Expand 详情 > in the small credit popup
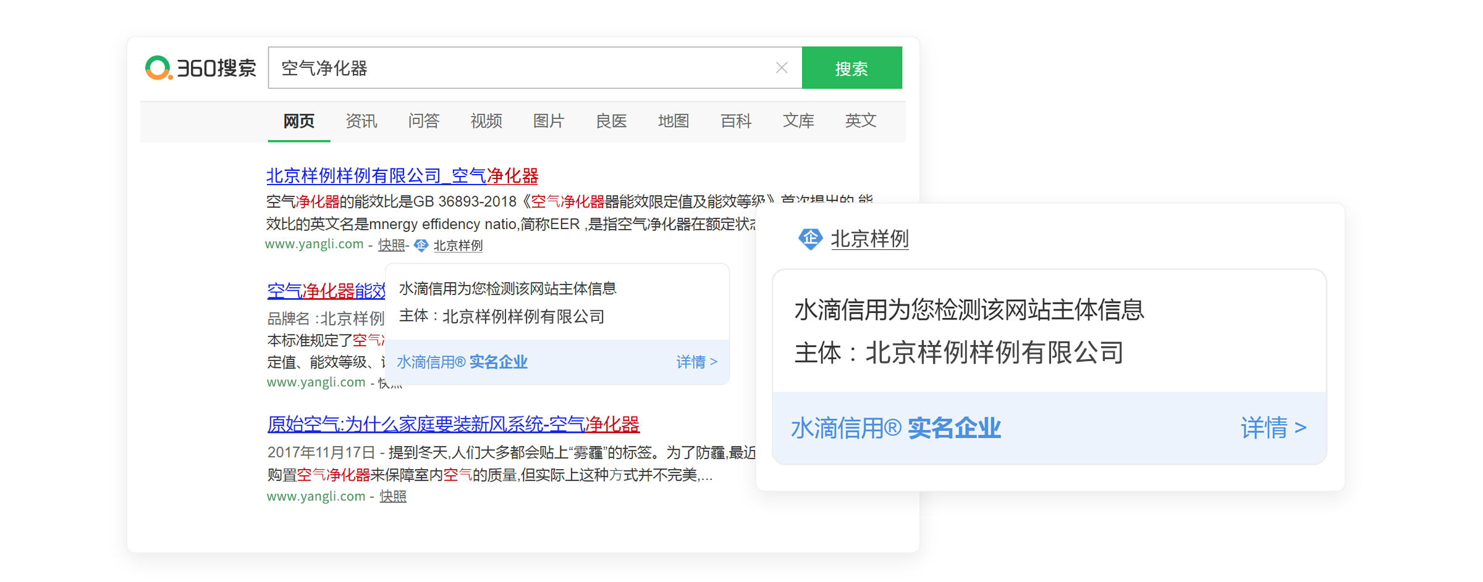The height and width of the screenshot is (582, 1483). pyautogui.click(x=696, y=362)
